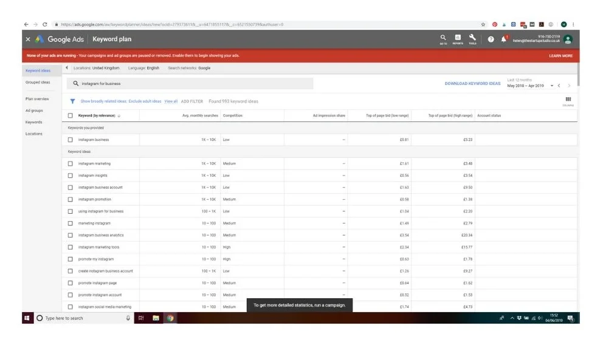This screenshot has width=600, height=337.
Task: Open the date range dropdown arrow
Action: coord(551,86)
